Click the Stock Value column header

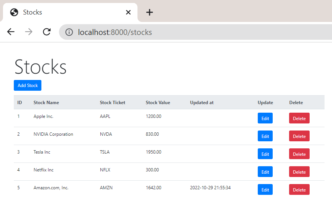point(158,103)
